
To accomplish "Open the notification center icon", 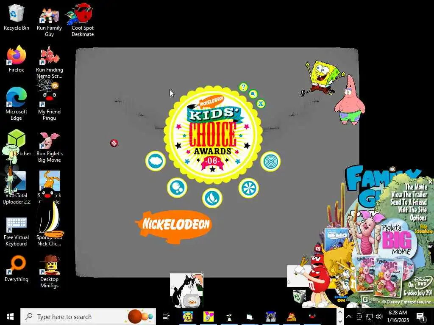I will pos(420,317).
